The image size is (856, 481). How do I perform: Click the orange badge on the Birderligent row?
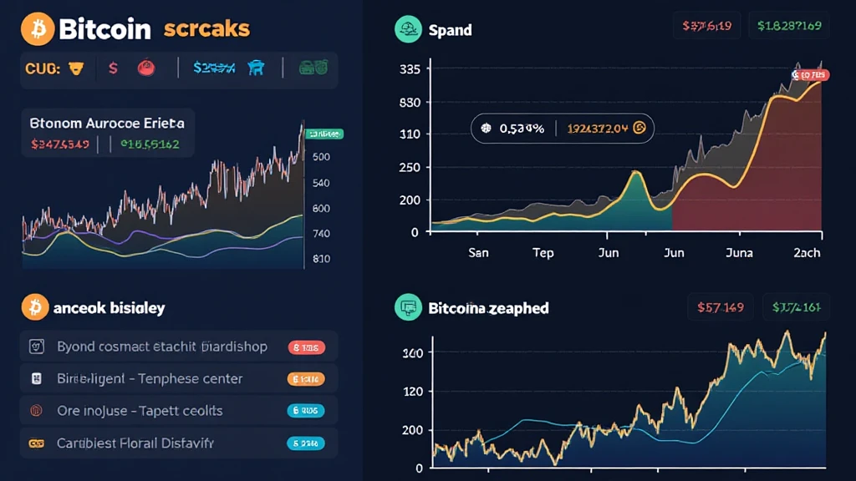coord(305,379)
